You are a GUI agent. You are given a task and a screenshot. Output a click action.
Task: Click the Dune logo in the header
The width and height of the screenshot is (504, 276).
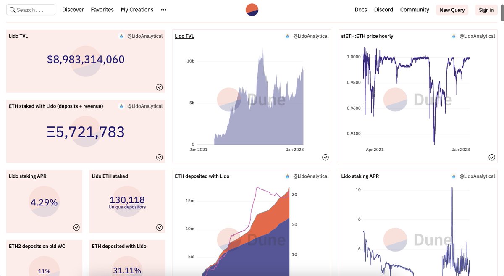[252, 10]
